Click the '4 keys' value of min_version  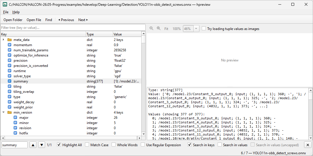click(x=118, y=112)
